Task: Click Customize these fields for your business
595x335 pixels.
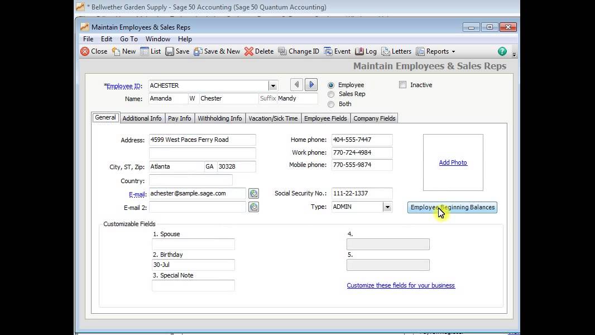Action: [401, 285]
